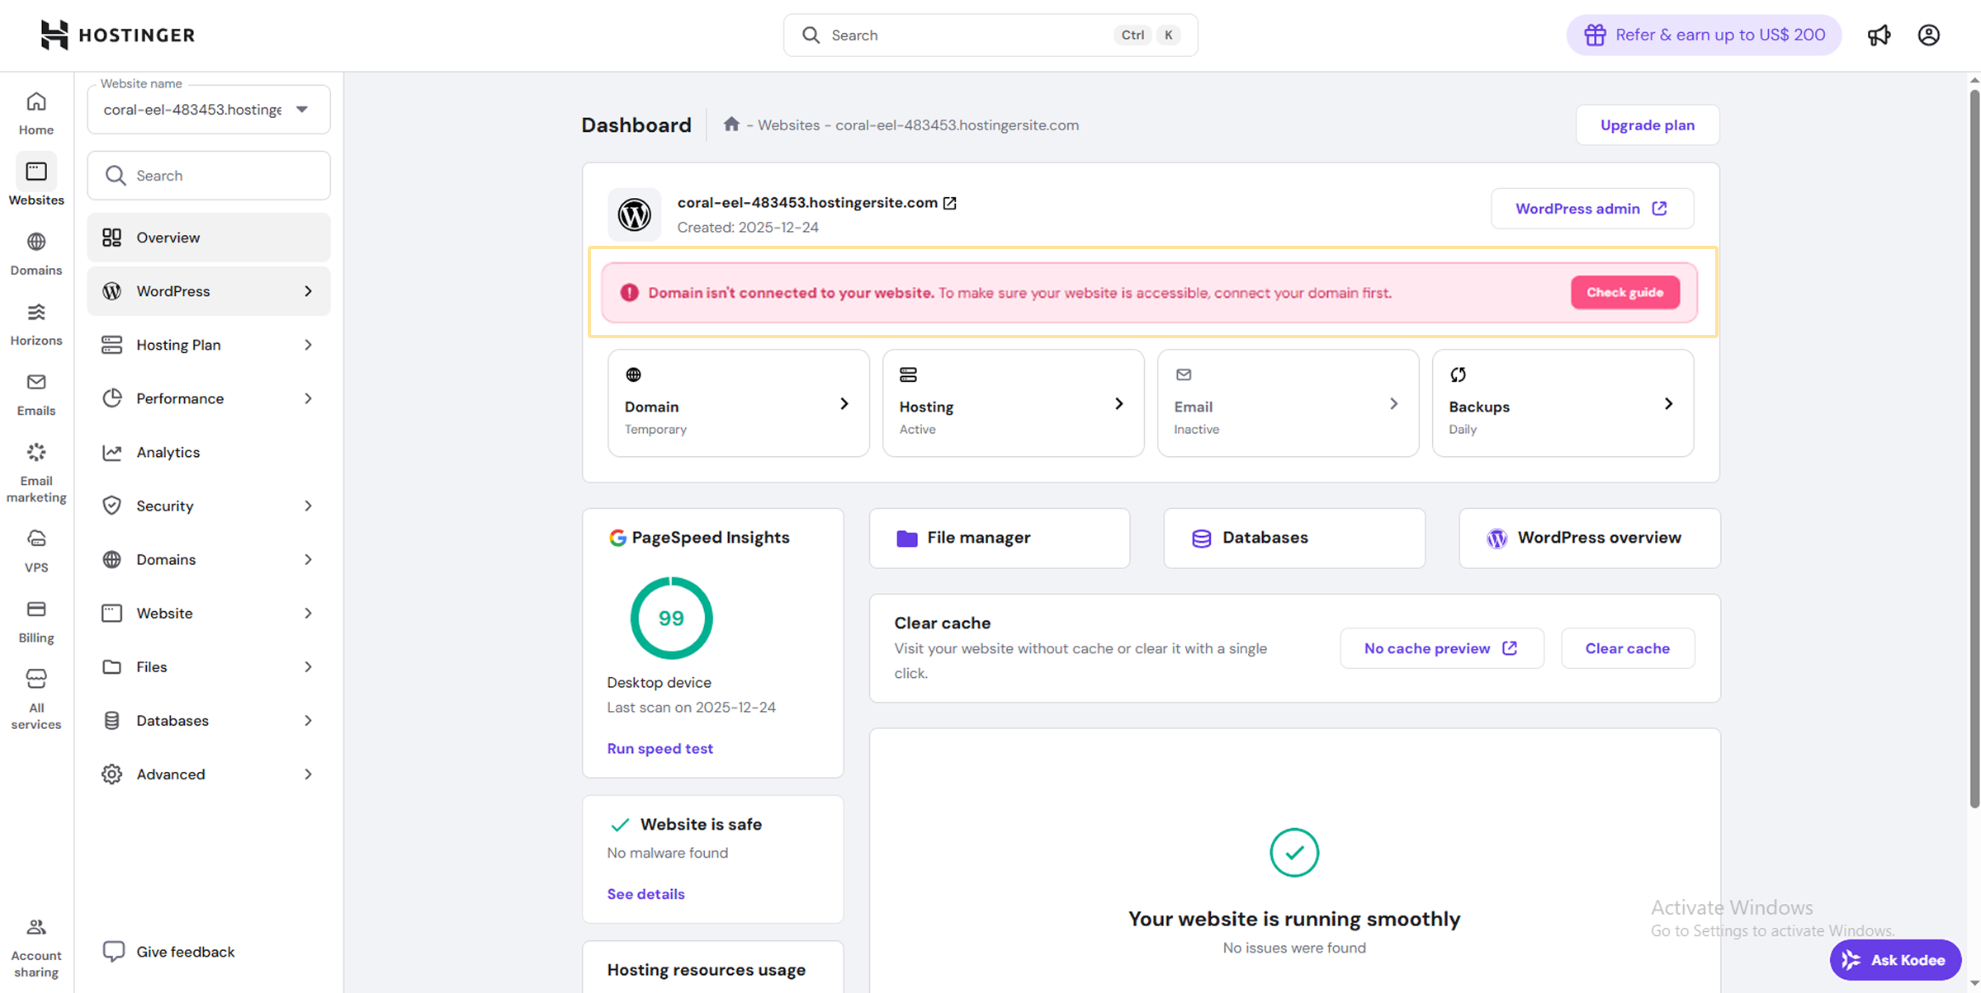The image size is (1981, 993).
Task: Open VPS section icon
Action: pyautogui.click(x=36, y=550)
